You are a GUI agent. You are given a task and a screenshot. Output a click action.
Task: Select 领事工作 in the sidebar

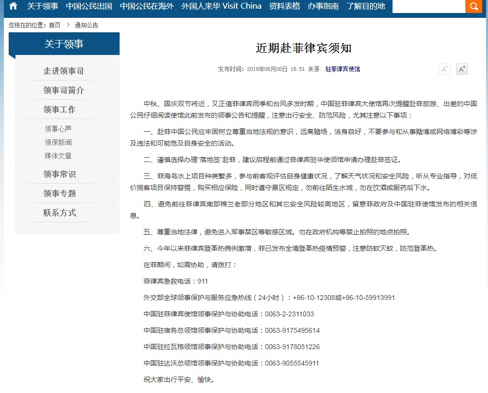pos(59,109)
